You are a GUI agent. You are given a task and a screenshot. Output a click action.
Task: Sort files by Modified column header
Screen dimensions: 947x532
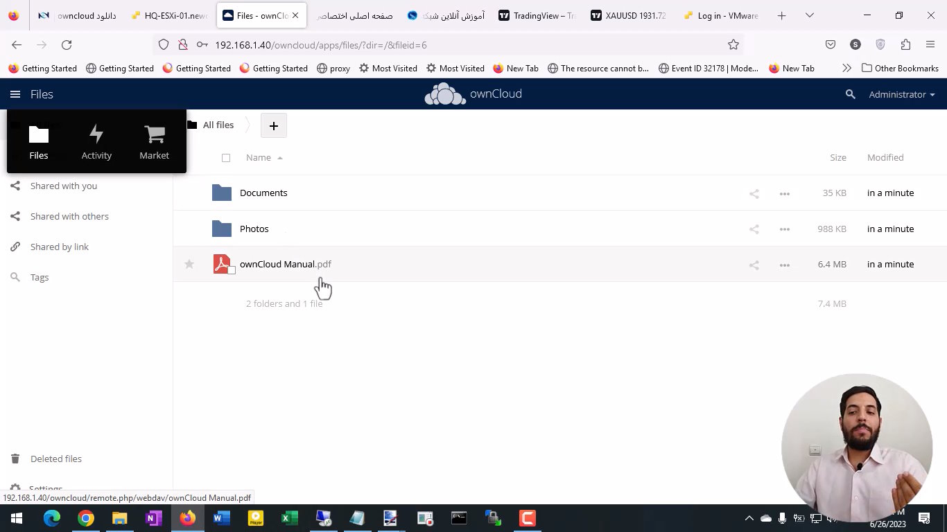885,158
